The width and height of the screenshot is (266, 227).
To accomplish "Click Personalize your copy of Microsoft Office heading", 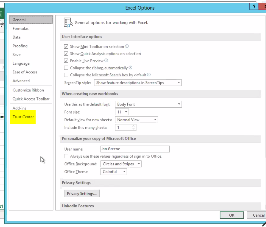I will 99,139.
